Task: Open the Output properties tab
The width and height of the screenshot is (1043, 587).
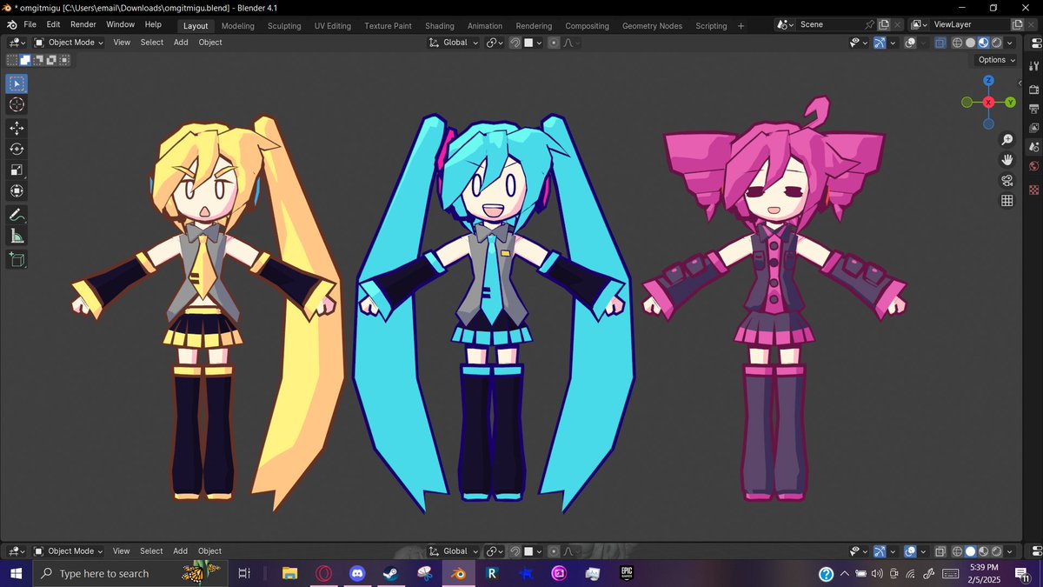Action: [1033, 109]
